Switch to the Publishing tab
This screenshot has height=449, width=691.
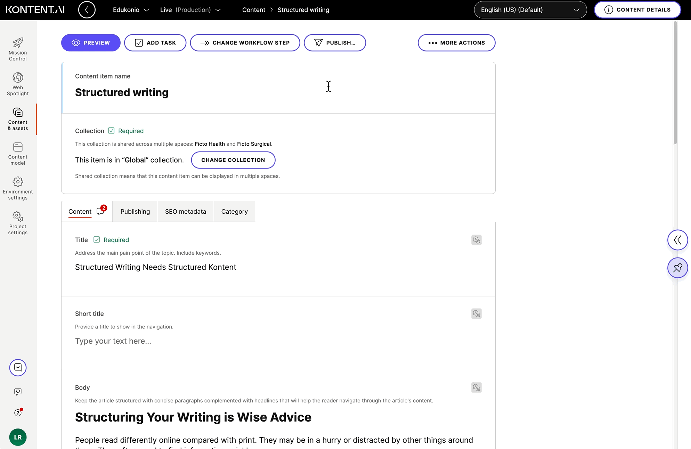point(135,211)
